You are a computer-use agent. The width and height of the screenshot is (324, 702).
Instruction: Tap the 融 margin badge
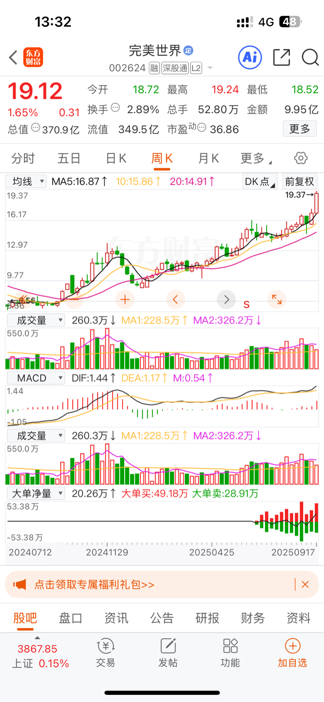(x=154, y=68)
